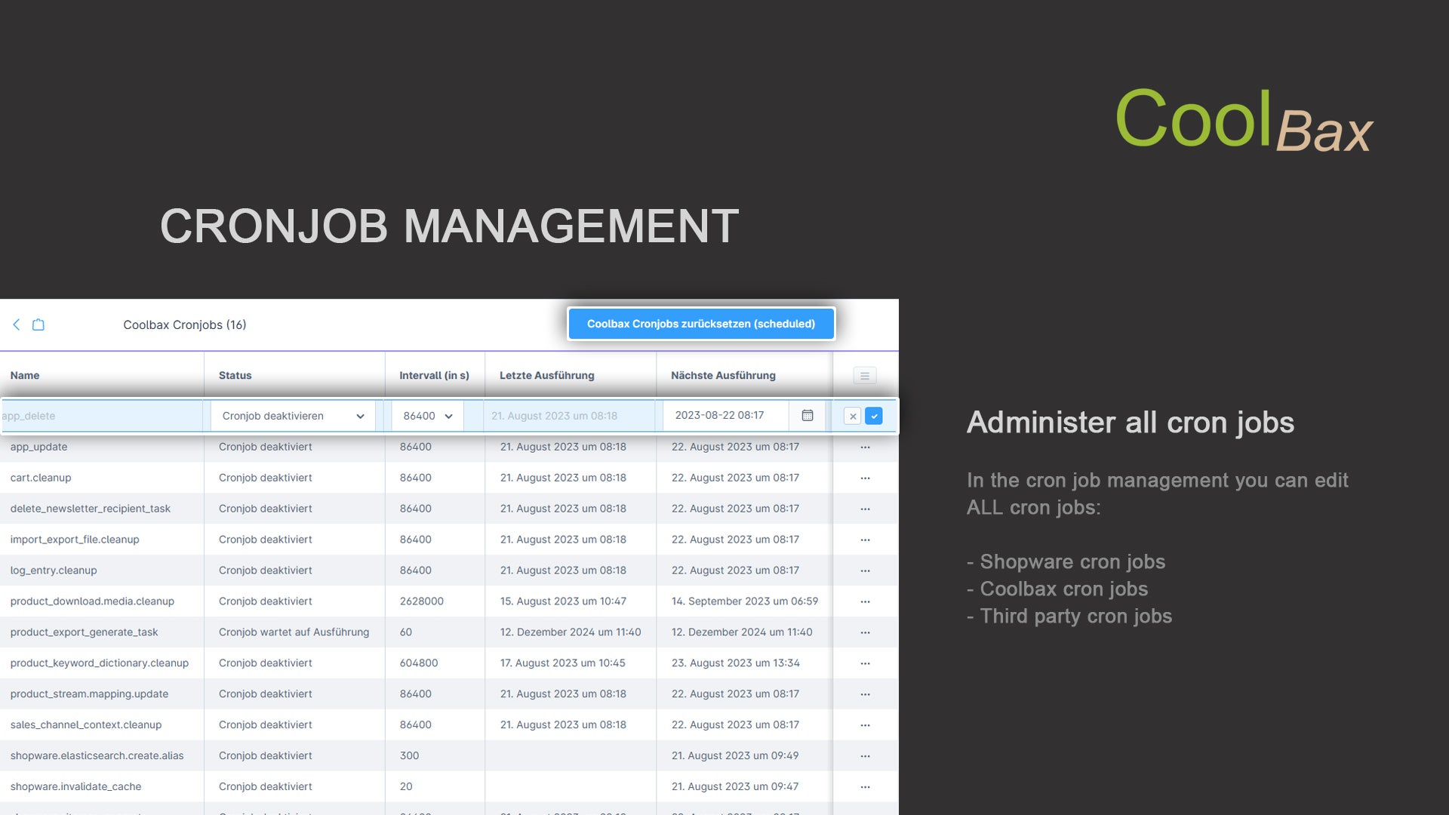The height and width of the screenshot is (815, 1449).
Task: Open actions for product_export_generate_task row
Action: click(865, 633)
